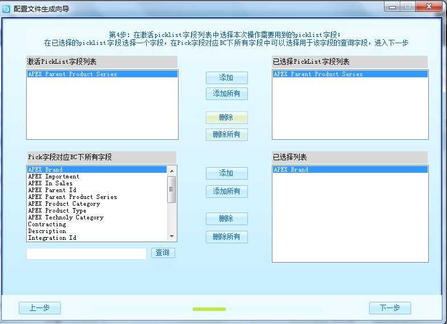447x324 pixels.
Task: Select APEX Parent Id field row
Action: pyautogui.click(x=97, y=190)
